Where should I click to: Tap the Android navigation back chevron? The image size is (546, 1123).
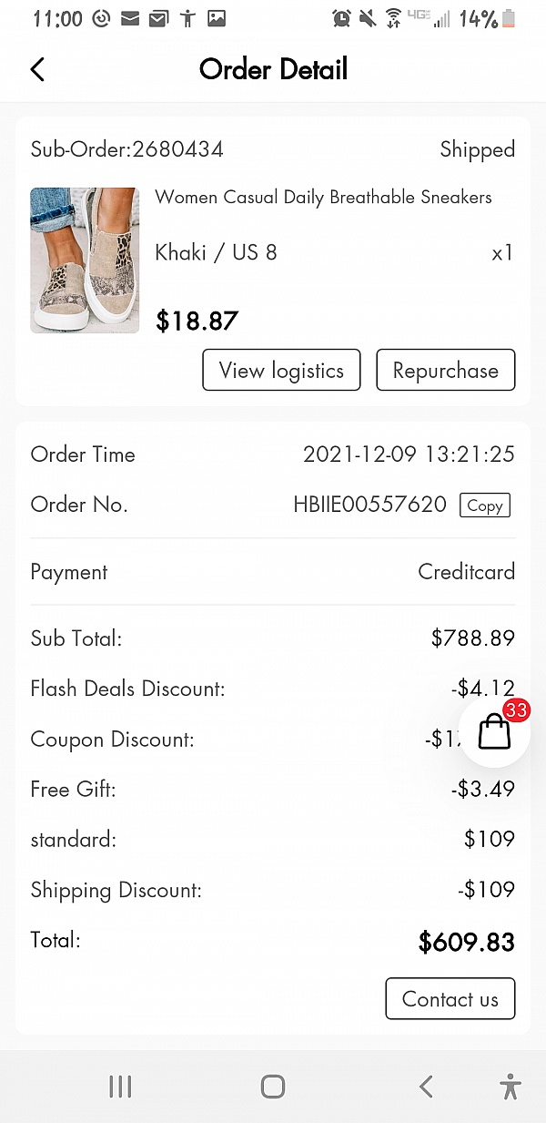point(425,1086)
